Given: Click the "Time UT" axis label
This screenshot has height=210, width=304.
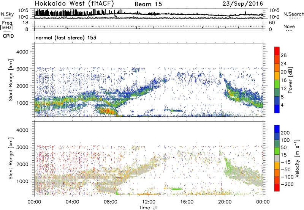Looking at the screenshot, I should (149, 208).
